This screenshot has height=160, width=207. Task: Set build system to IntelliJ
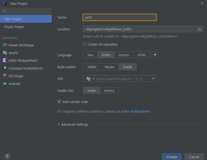pyautogui.click(x=92, y=67)
